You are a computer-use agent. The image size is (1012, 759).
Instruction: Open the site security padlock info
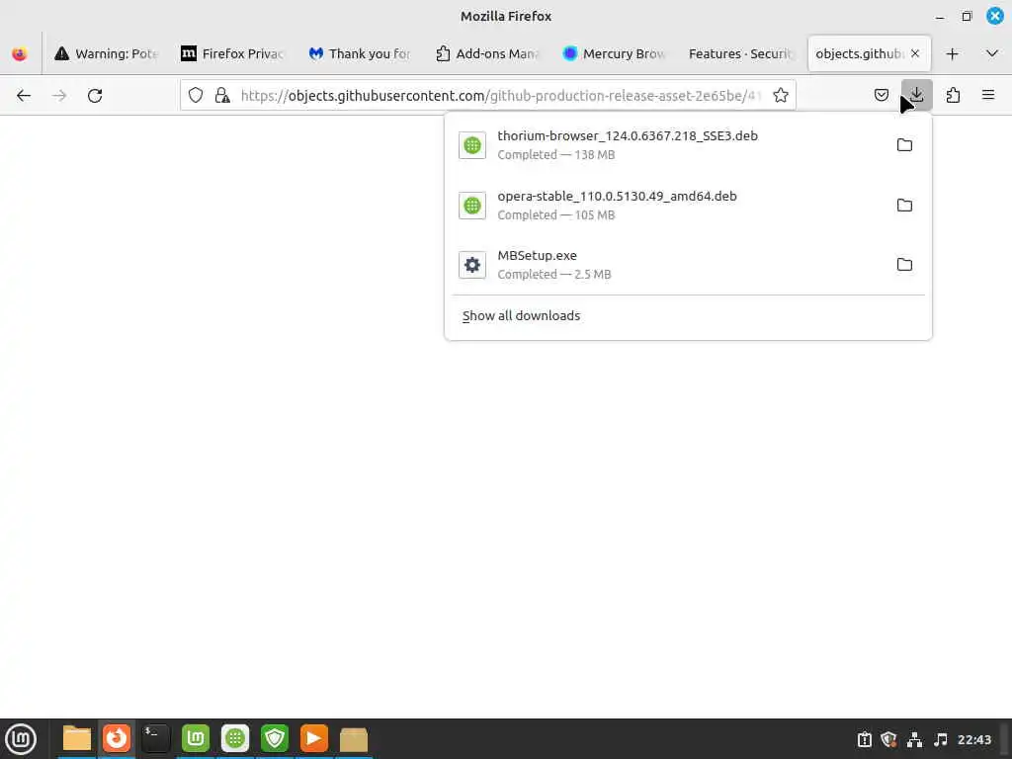tap(222, 96)
